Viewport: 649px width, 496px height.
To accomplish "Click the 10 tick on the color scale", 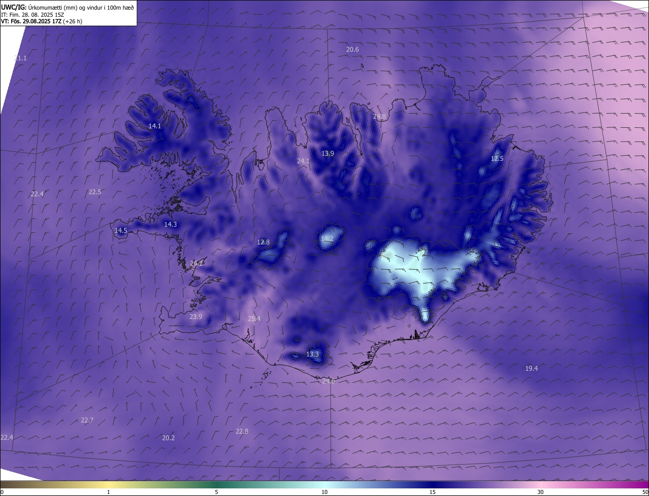I will [324, 492].
